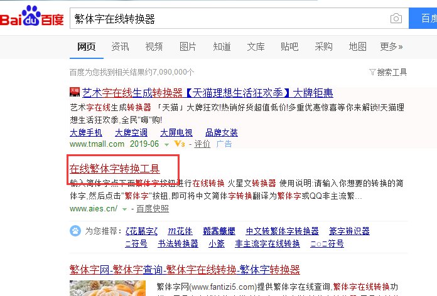Open camera image search icon

(x=396, y=18)
